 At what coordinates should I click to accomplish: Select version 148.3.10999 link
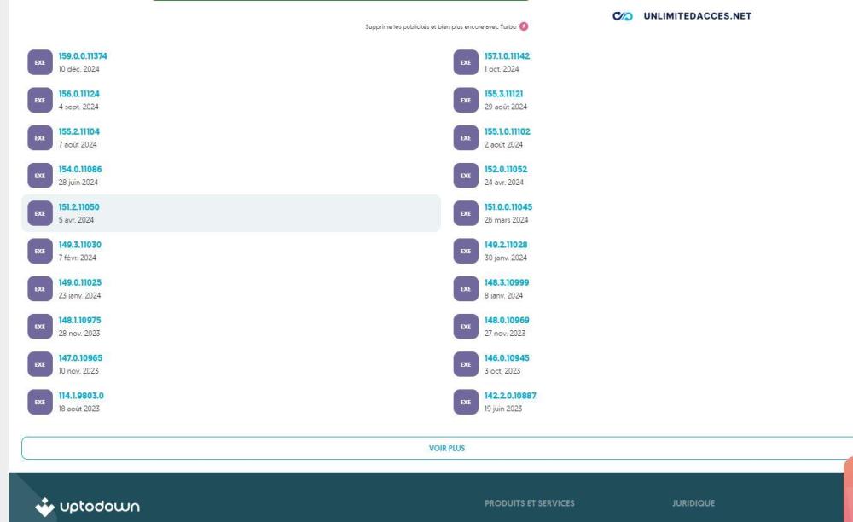507,282
